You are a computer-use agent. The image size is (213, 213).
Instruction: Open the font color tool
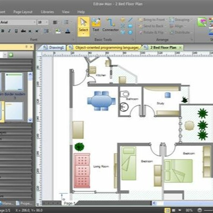(x=68, y=31)
